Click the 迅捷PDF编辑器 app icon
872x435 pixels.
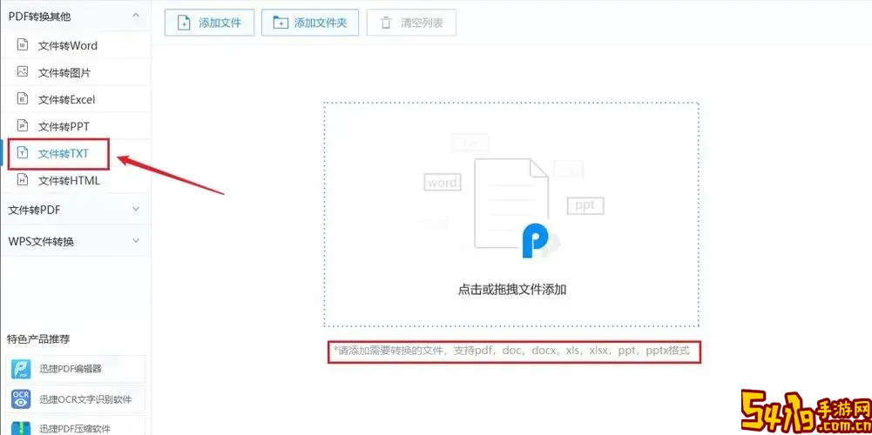coord(21,369)
